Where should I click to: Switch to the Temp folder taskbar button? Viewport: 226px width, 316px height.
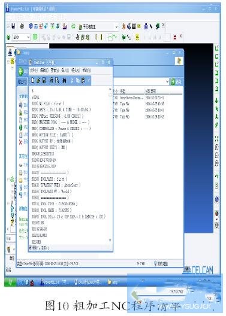point(113,282)
